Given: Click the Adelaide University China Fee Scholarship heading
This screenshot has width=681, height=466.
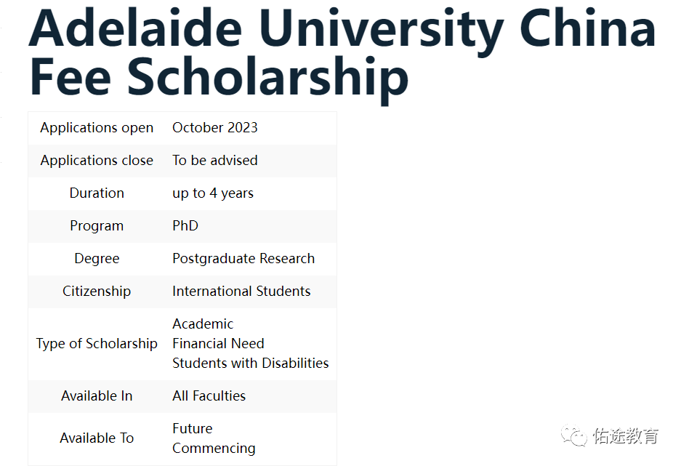Looking at the screenshot, I should (x=342, y=52).
